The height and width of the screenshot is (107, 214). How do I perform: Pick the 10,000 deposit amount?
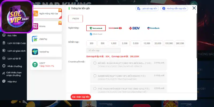coord(147,43)
